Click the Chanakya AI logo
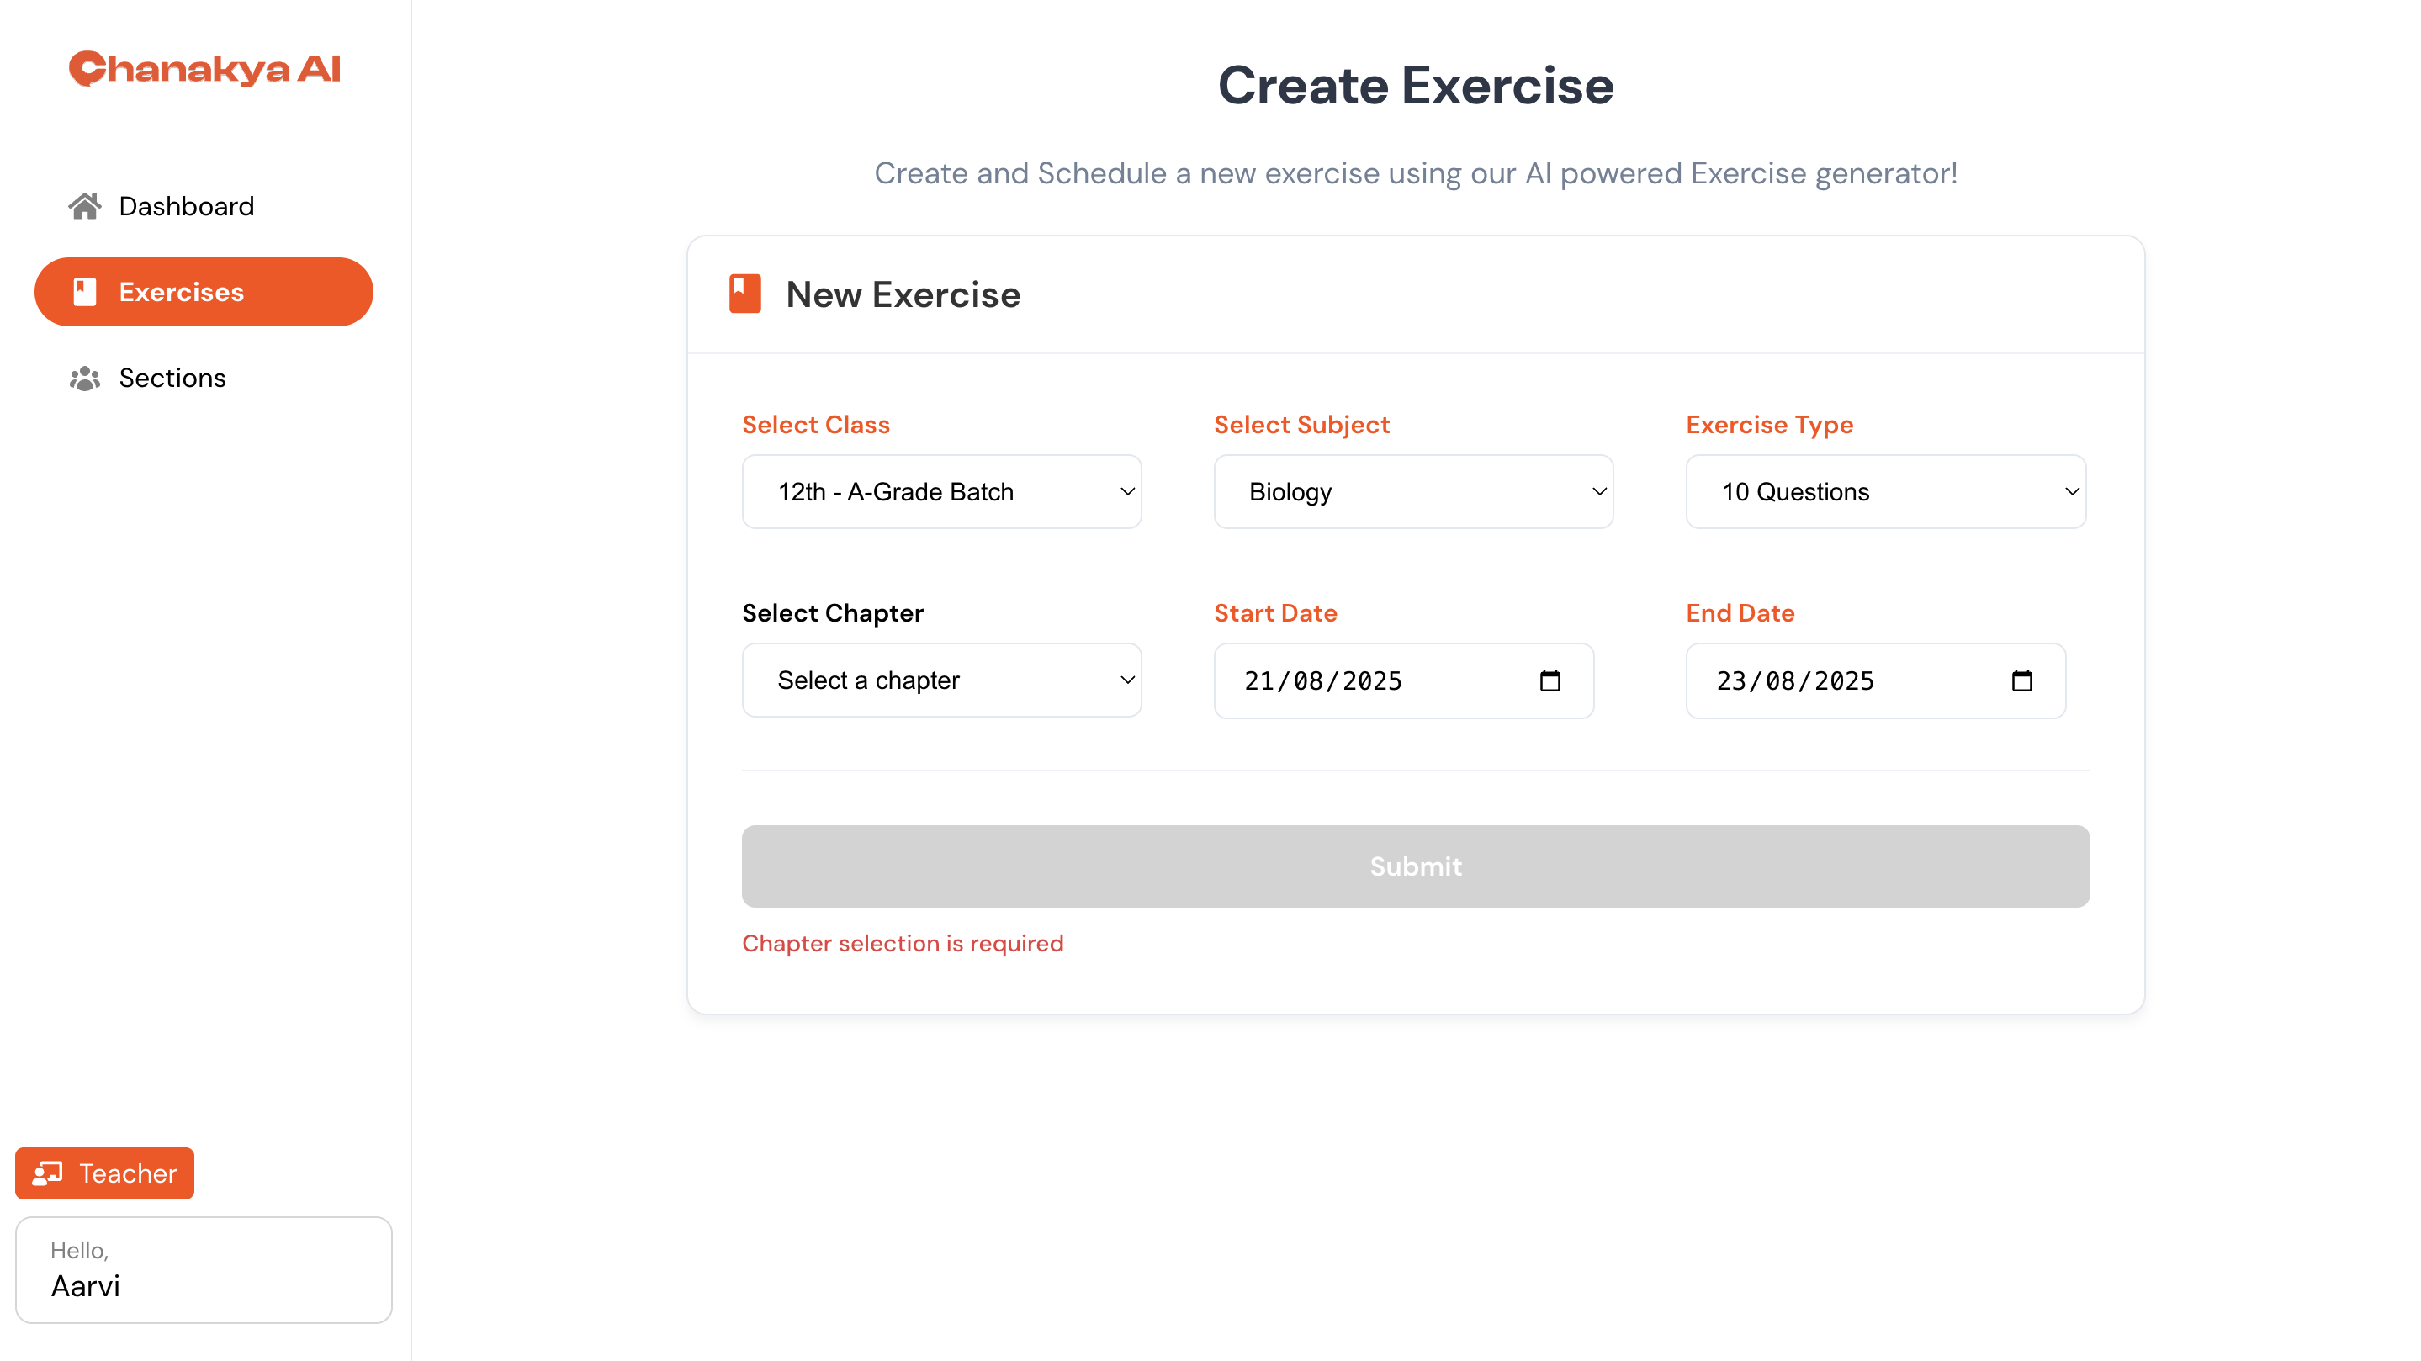The width and height of the screenshot is (2421, 1361). [x=204, y=69]
